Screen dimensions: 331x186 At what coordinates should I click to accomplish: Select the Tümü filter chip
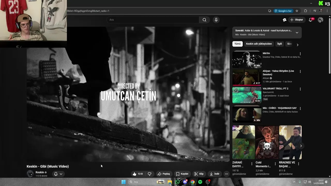(x=237, y=44)
